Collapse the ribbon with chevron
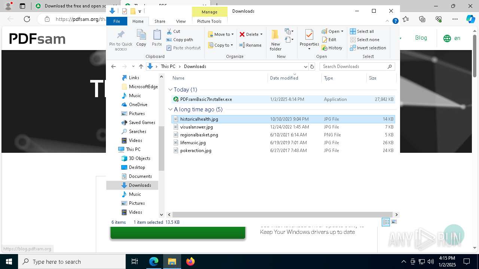 click(387, 21)
